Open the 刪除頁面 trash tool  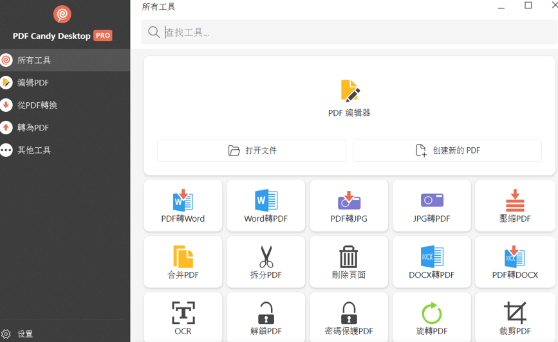349,262
